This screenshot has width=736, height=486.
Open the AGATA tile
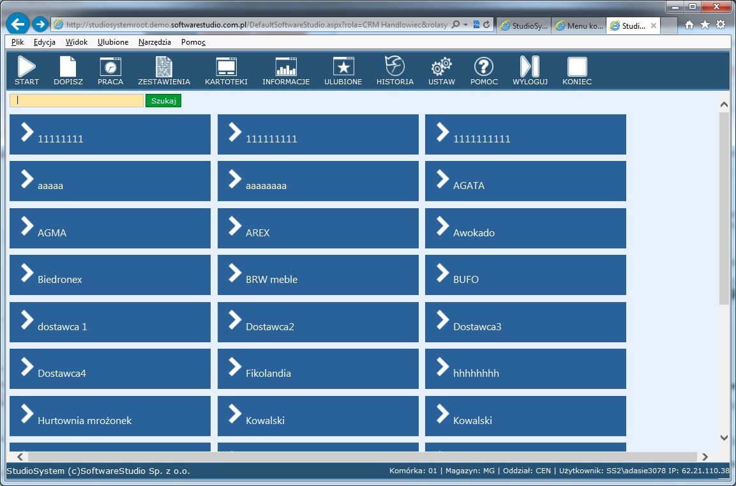click(x=526, y=181)
